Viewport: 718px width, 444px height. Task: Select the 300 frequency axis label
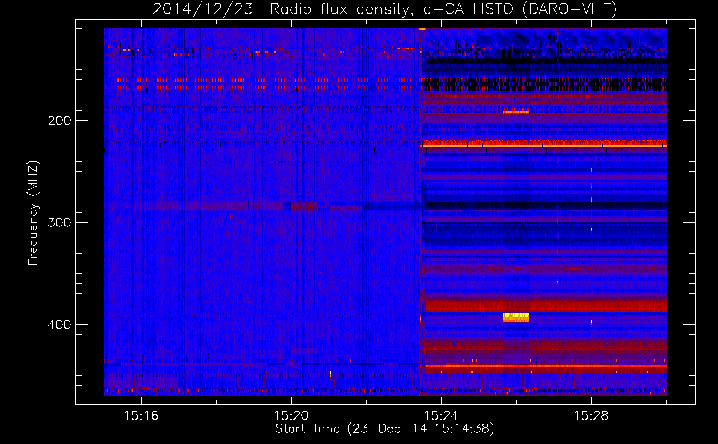coord(59,222)
